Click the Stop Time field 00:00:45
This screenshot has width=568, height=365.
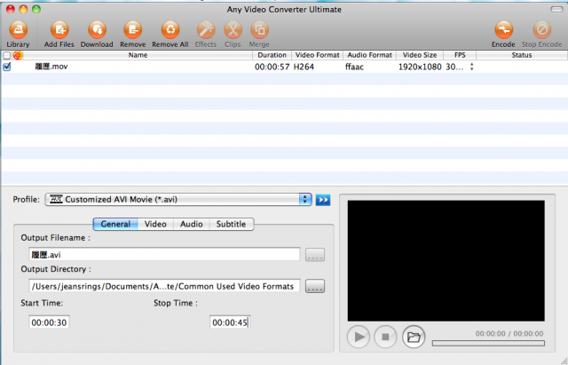(230, 322)
